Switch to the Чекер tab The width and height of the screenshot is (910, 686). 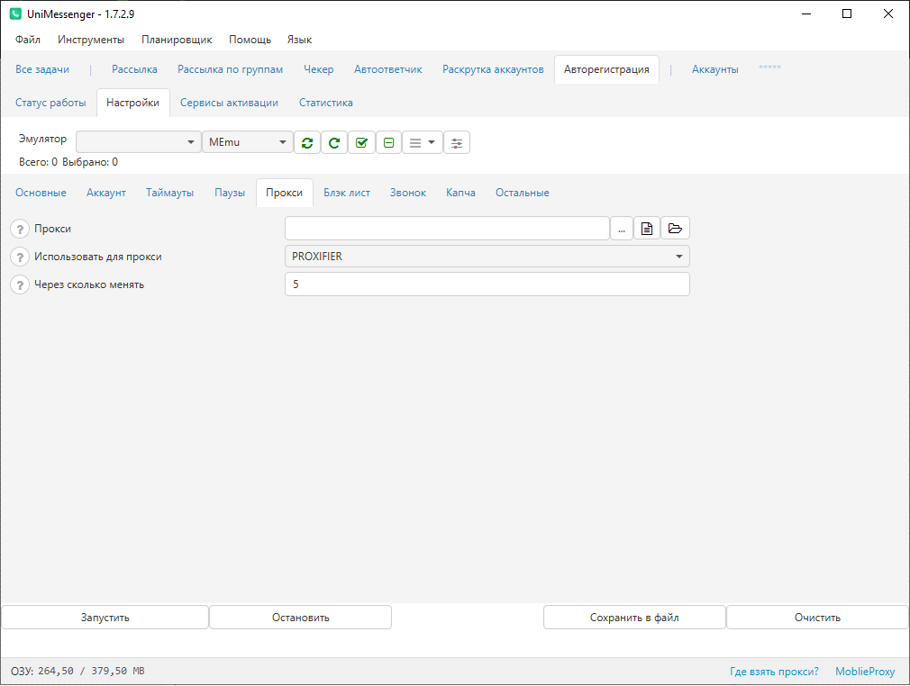point(319,69)
